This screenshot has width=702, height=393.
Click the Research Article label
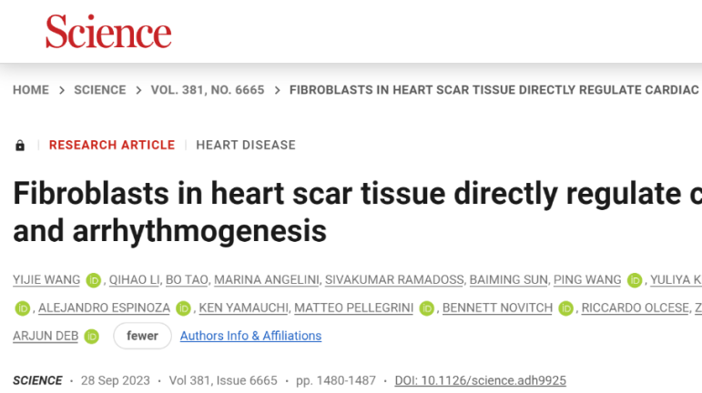(112, 145)
